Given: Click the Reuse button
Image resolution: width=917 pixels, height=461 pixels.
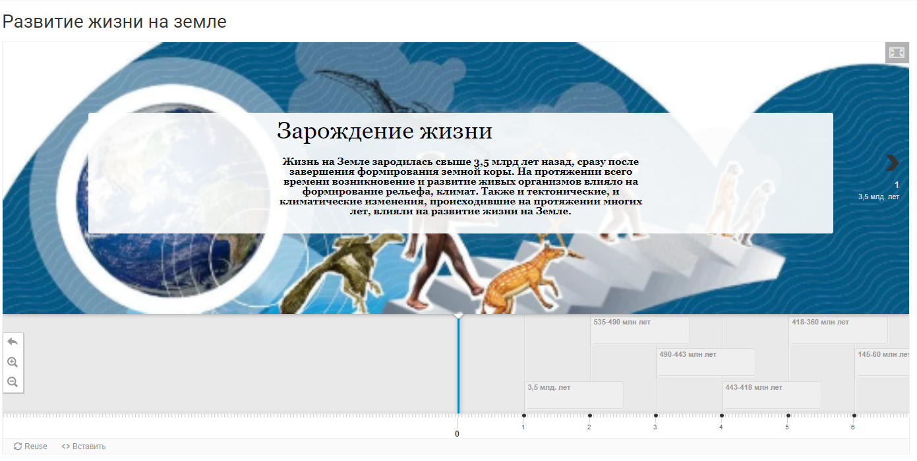Looking at the screenshot, I should point(30,446).
